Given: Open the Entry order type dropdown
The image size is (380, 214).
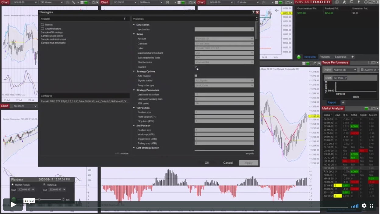Looking at the screenshot, I should click(x=224, y=85).
